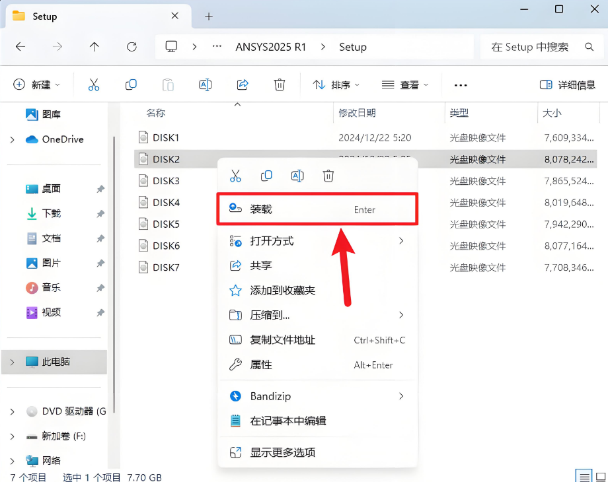Choose 在记事本中编辑 menu entry
Image resolution: width=608 pixels, height=482 pixels.
[x=317, y=421]
